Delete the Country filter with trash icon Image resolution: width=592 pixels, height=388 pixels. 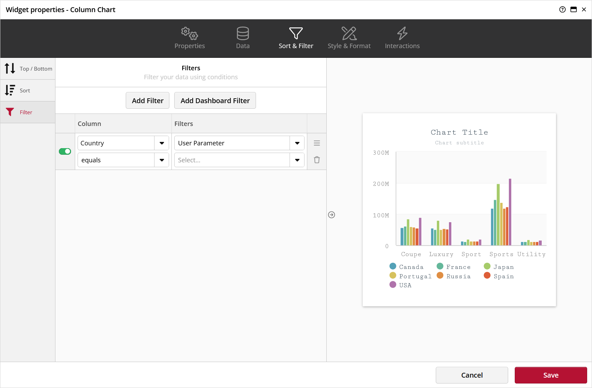pos(317,160)
